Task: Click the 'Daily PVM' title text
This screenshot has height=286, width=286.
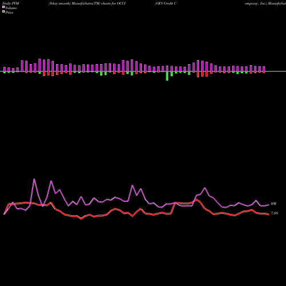Action: click(x=11, y=3)
